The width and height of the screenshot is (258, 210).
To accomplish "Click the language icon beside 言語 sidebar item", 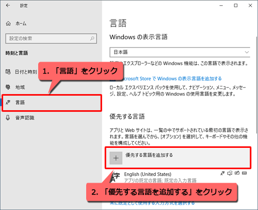I will click(x=8, y=102).
